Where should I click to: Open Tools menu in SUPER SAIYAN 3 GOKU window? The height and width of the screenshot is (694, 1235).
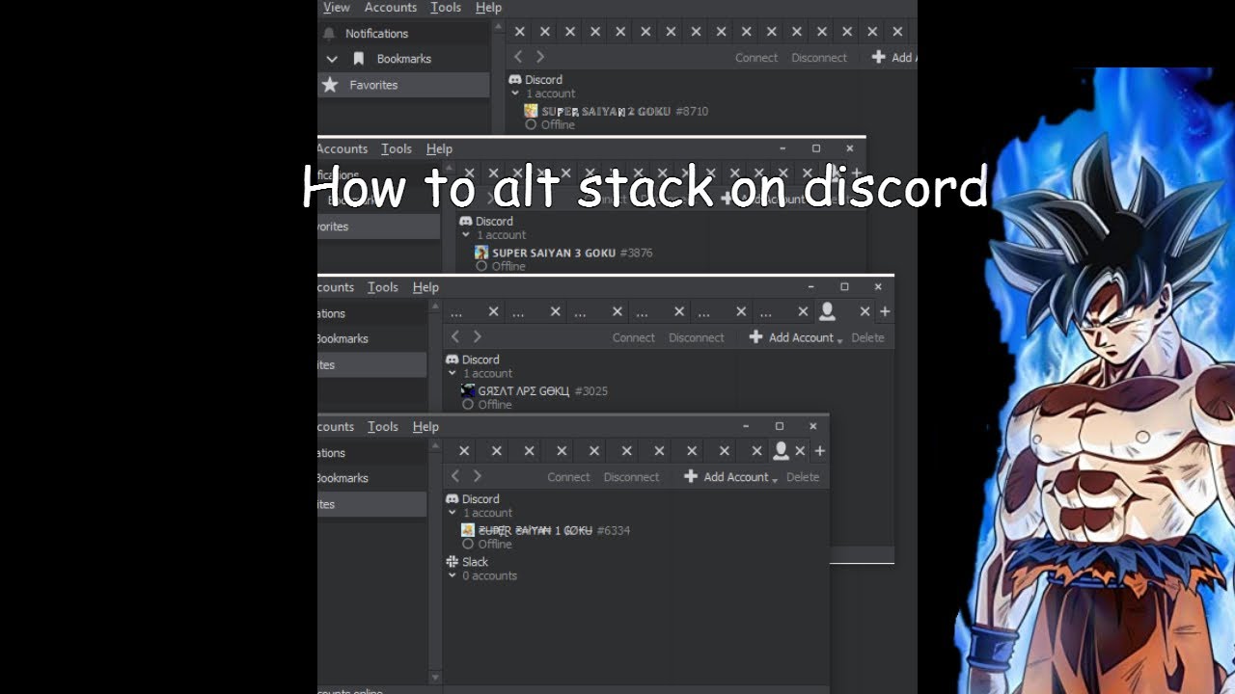[397, 149]
